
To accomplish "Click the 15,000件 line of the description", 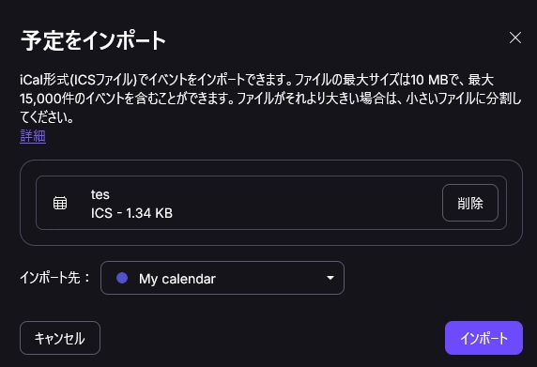I will coord(270,99).
